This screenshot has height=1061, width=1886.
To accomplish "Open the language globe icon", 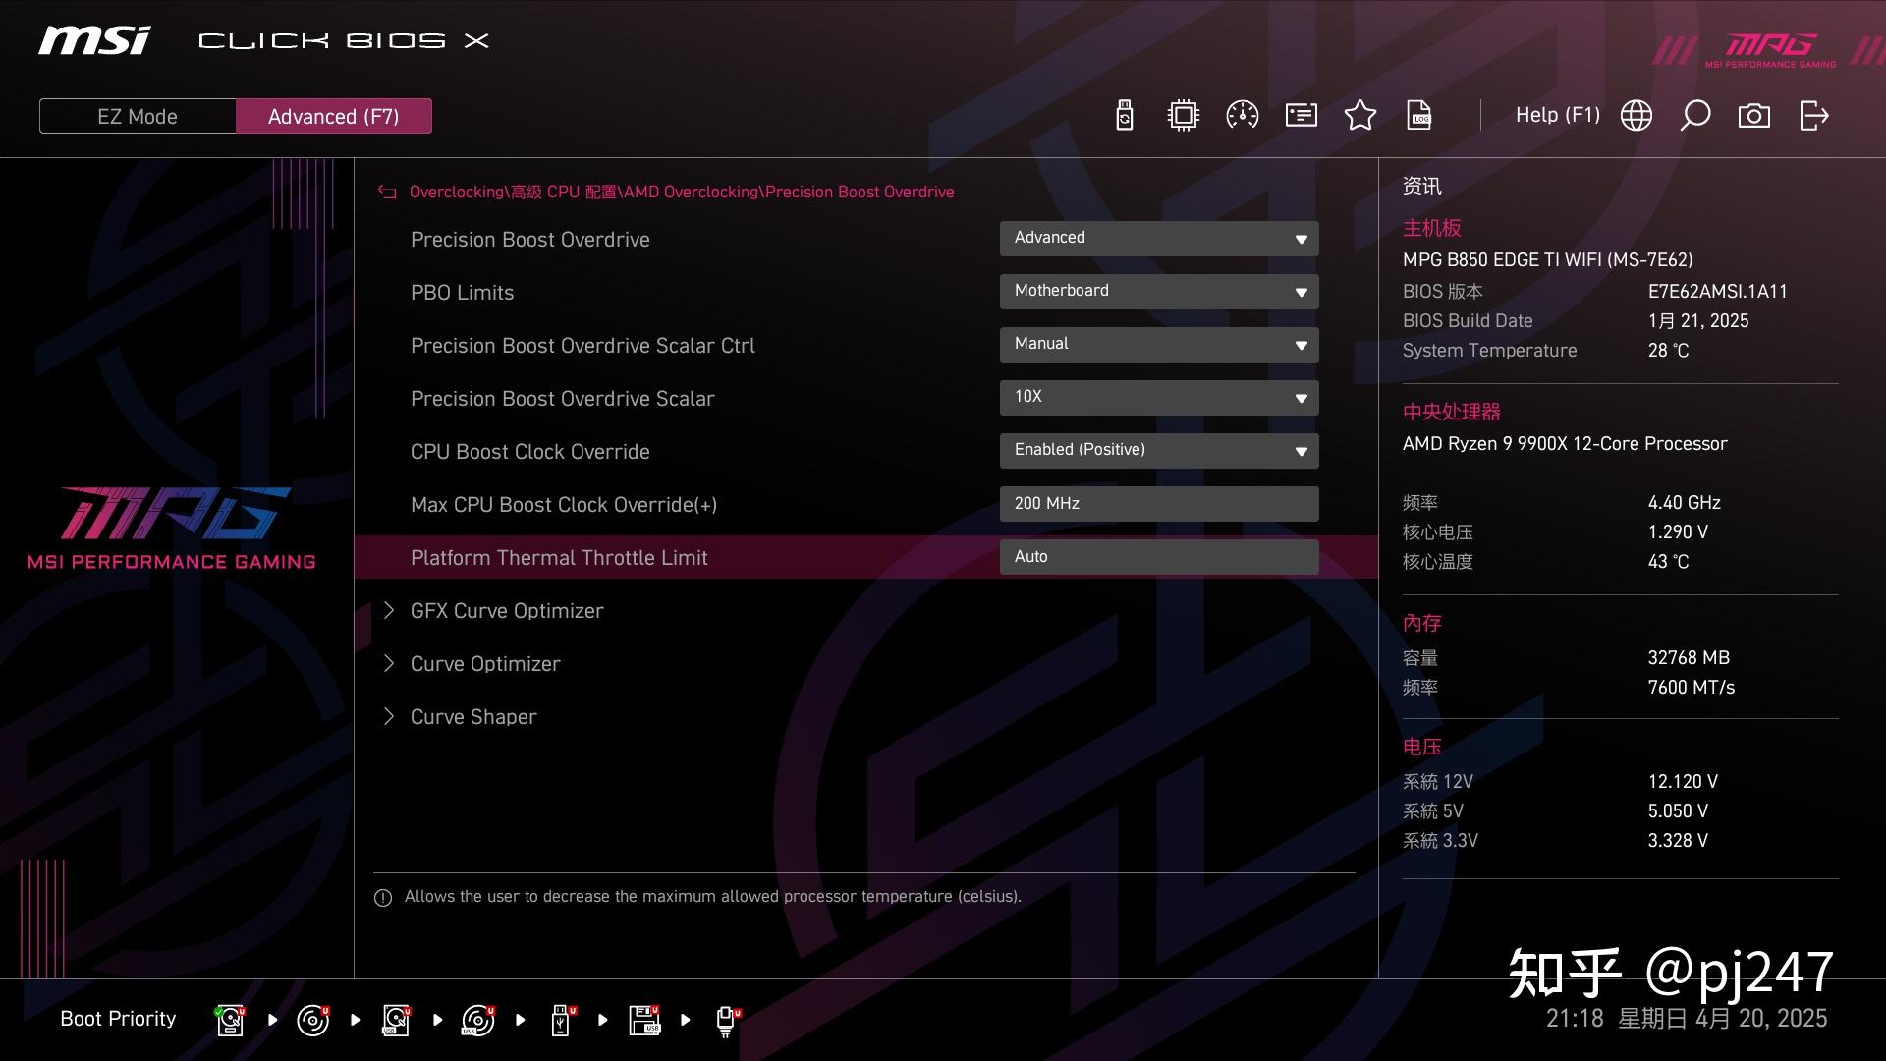I will 1636,116.
